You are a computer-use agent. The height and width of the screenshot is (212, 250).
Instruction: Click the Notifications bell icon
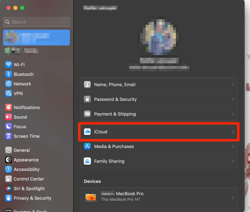[8, 107]
